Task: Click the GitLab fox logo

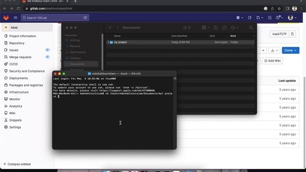Action: click(x=6, y=18)
